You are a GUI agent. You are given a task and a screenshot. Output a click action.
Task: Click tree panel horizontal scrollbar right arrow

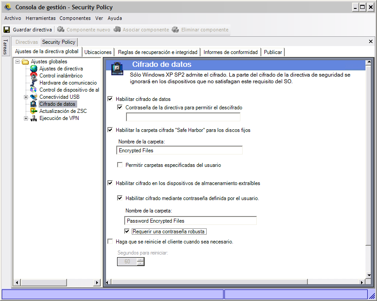pos(97,282)
